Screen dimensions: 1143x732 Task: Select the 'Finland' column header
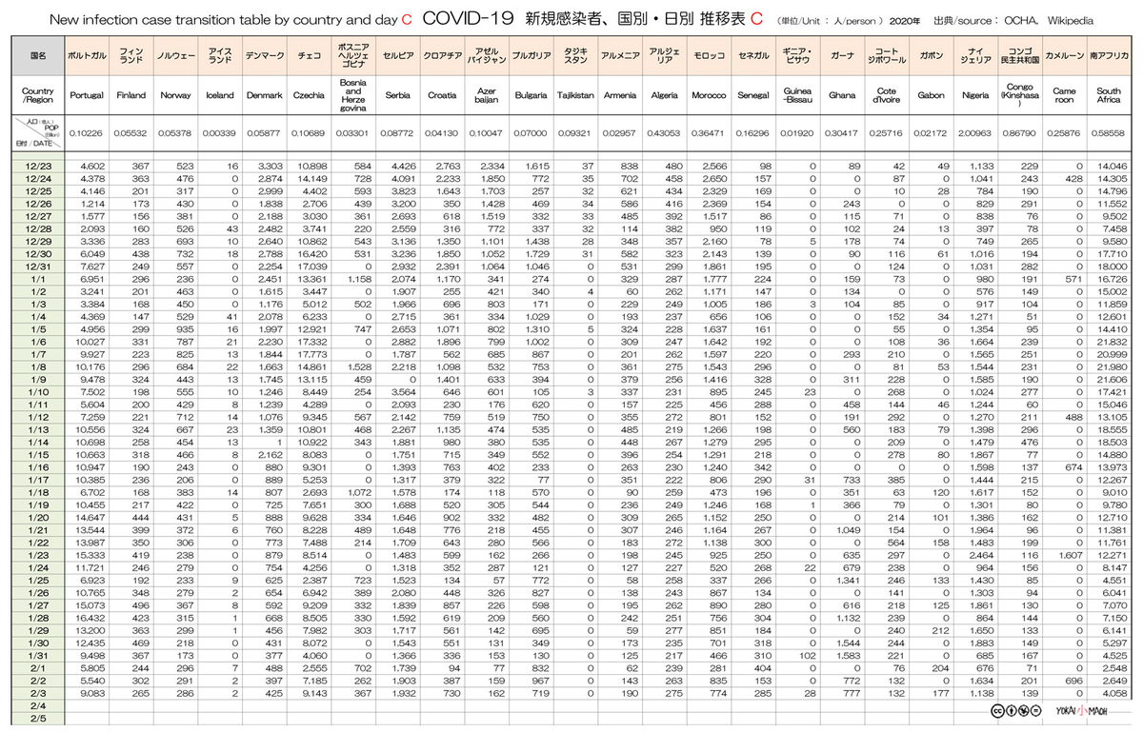coord(130,96)
